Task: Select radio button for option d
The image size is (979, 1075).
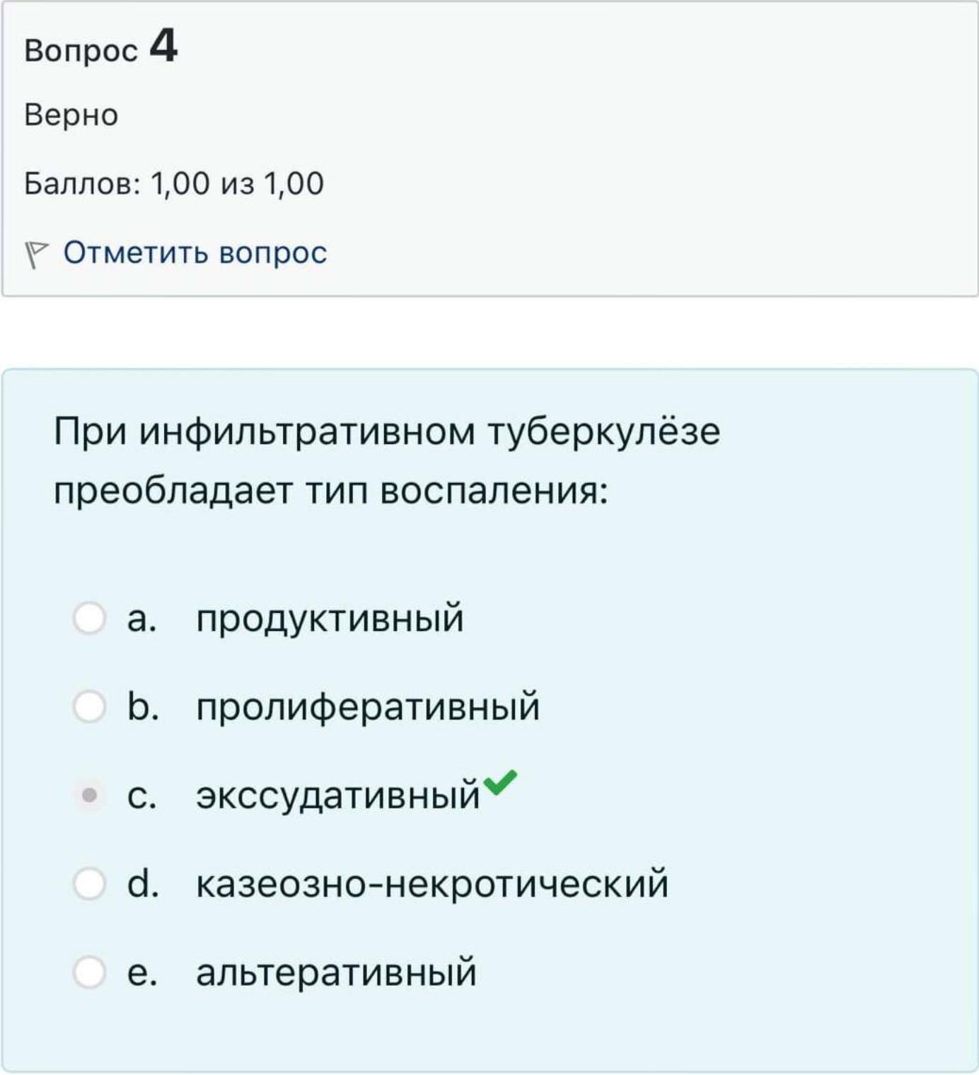Action: point(90,883)
